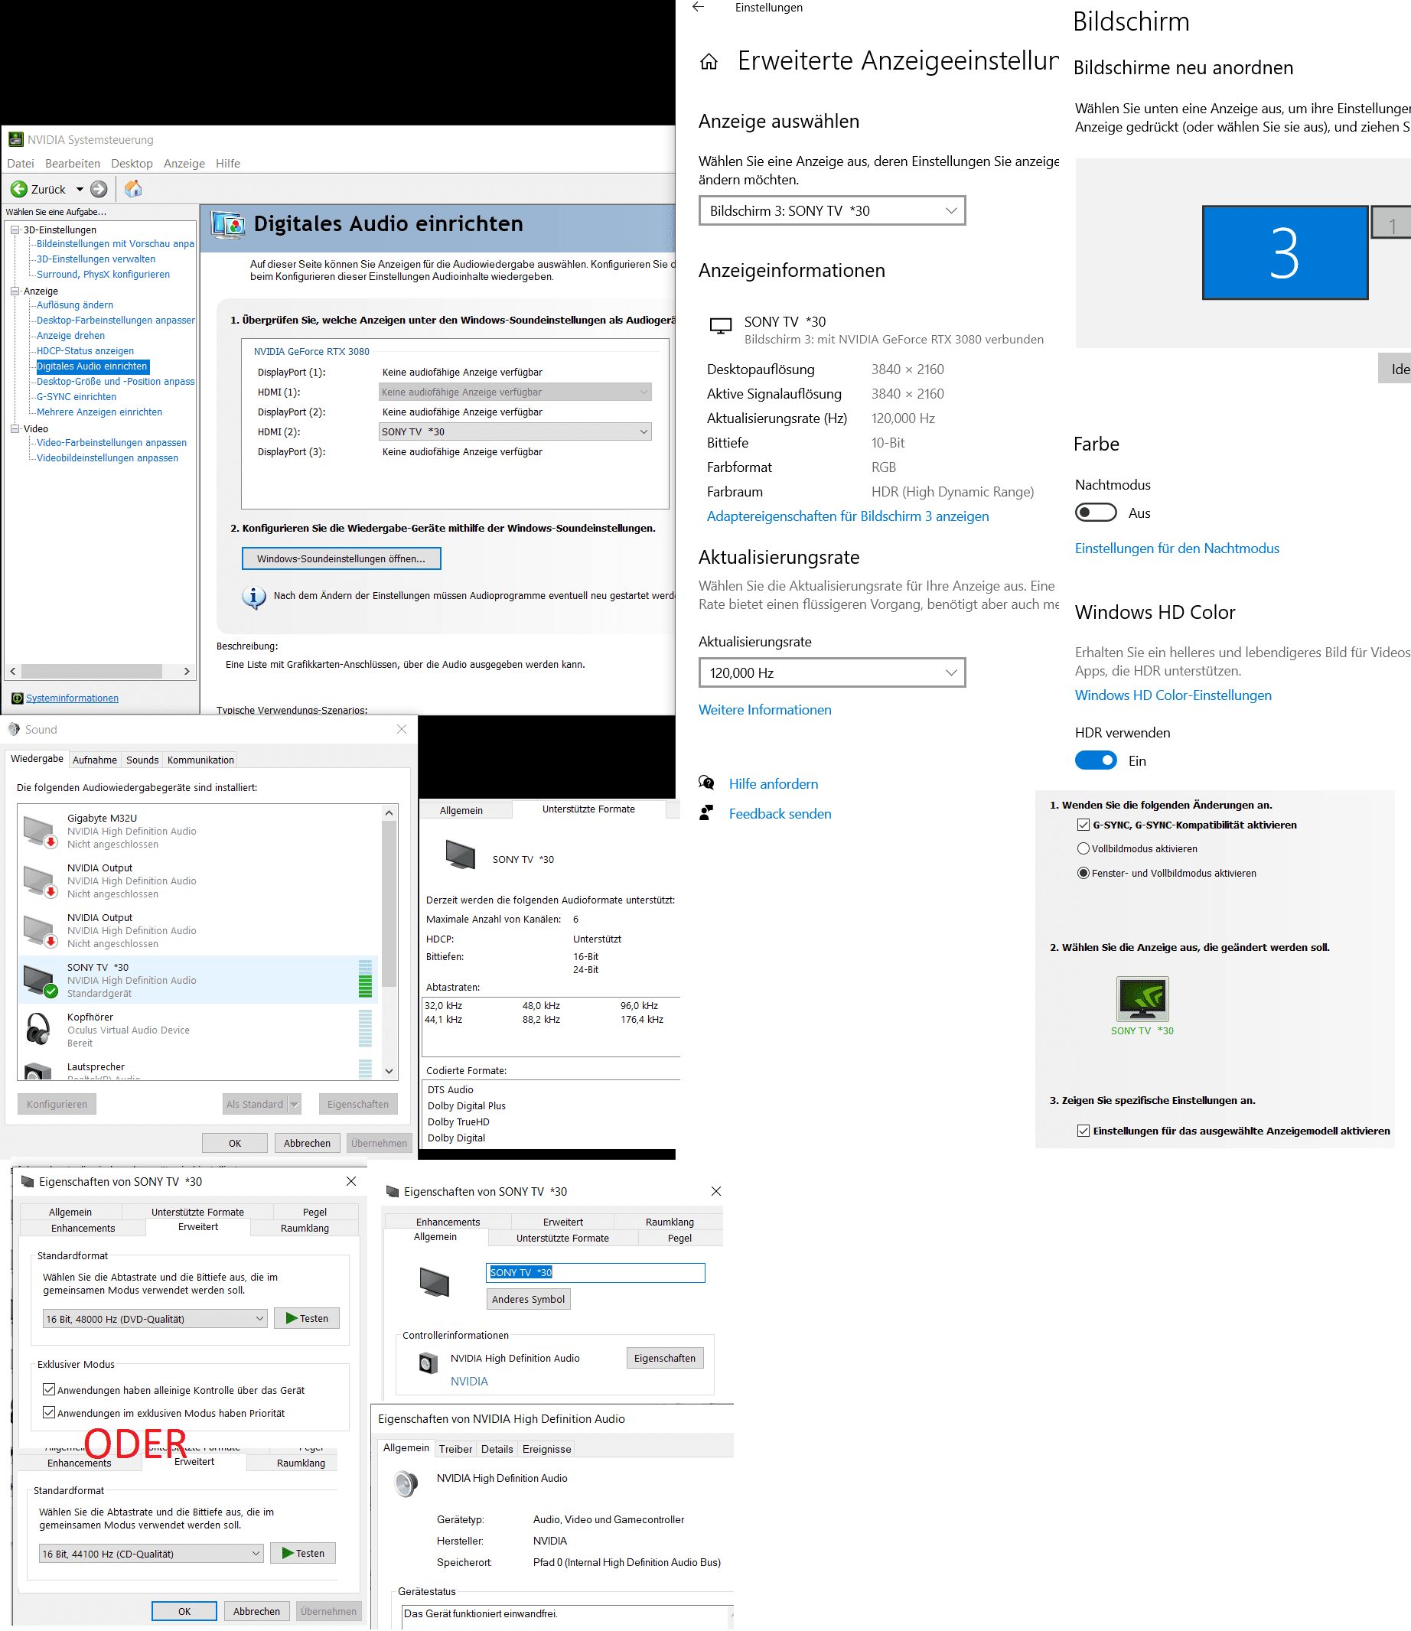The width and height of the screenshot is (1411, 1631).
Task: Select the blue display 3 rectangle
Action: [x=1284, y=252]
